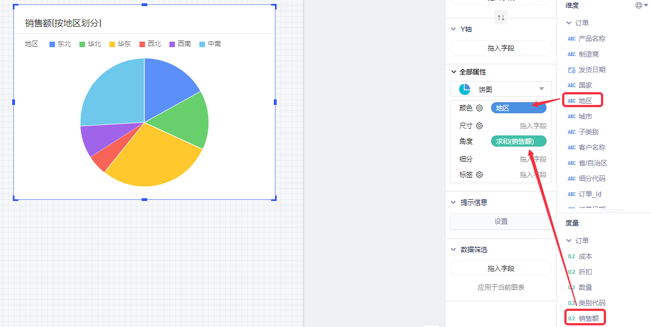Toggle the 东北 legend item in the chart
Image resolution: width=651 pixels, height=327 pixels.
pyautogui.click(x=60, y=44)
